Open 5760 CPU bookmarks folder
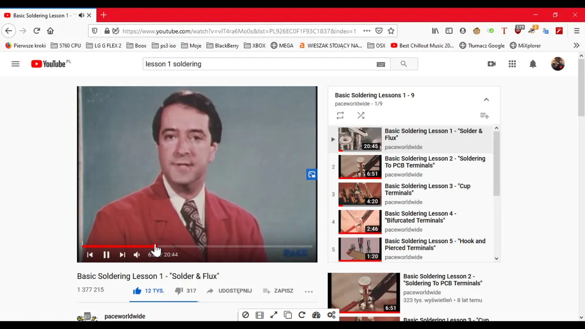The image size is (585, 329). [66, 46]
